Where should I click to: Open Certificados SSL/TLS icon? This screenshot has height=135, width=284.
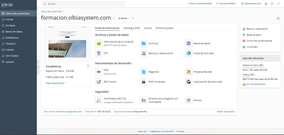(99, 100)
